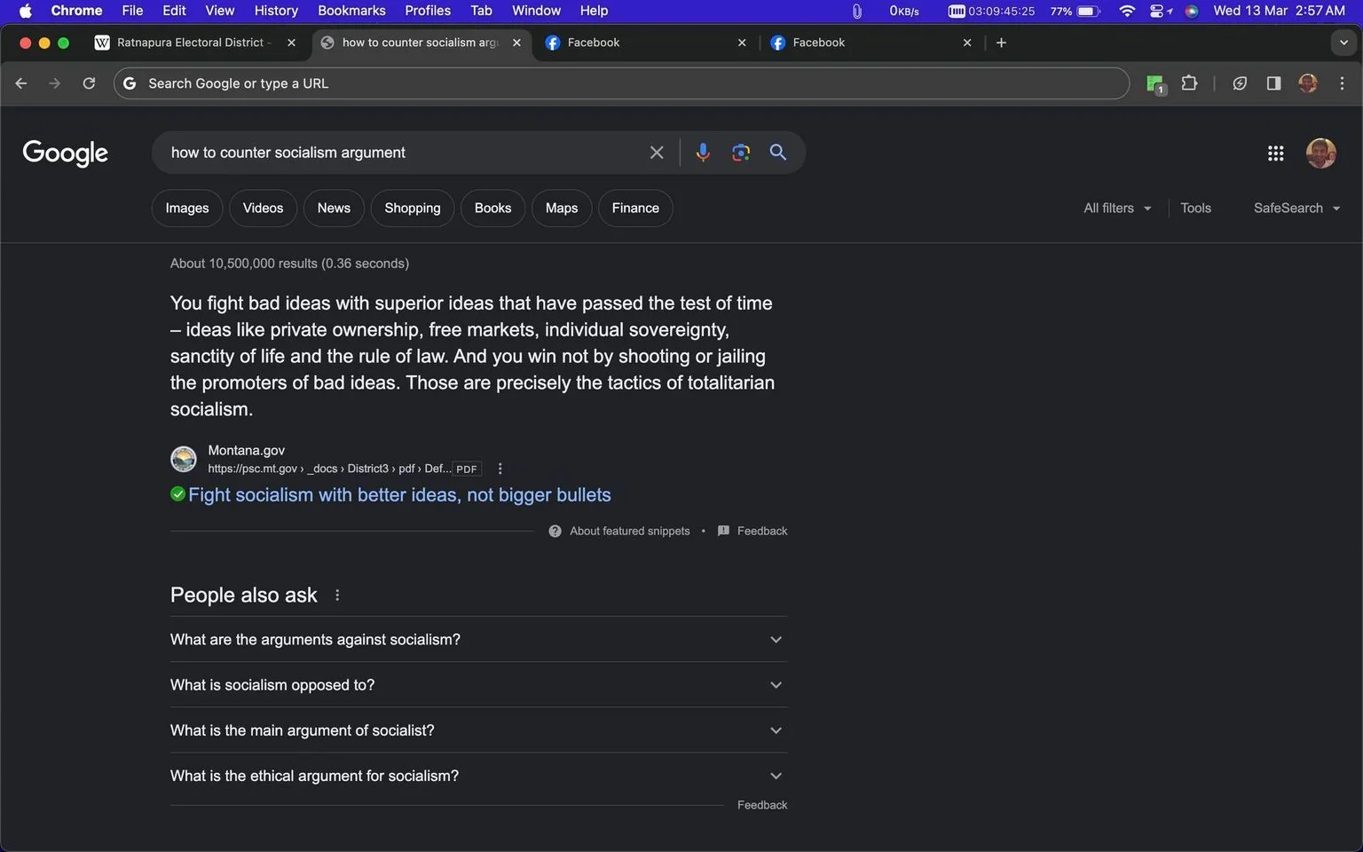The image size is (1363, 852).
Task: Open the Tools options
Action: [1195, 208]
